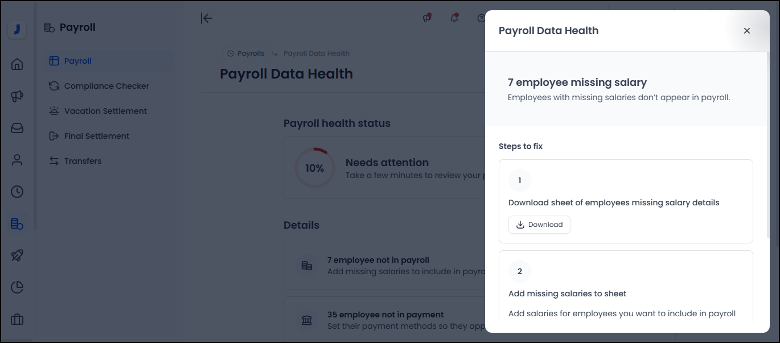Click the rocket icon in left rail

[x=17, y=255]
